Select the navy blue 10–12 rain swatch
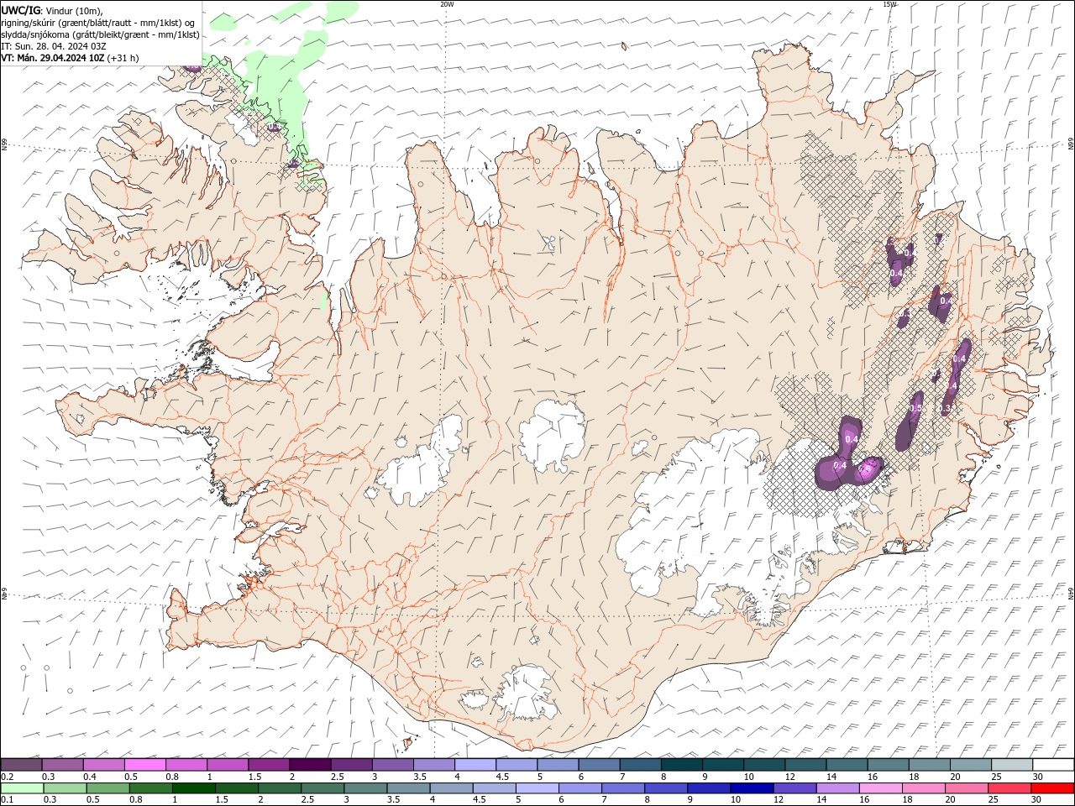The image size is (1075, 806). [x=751, y=788]
